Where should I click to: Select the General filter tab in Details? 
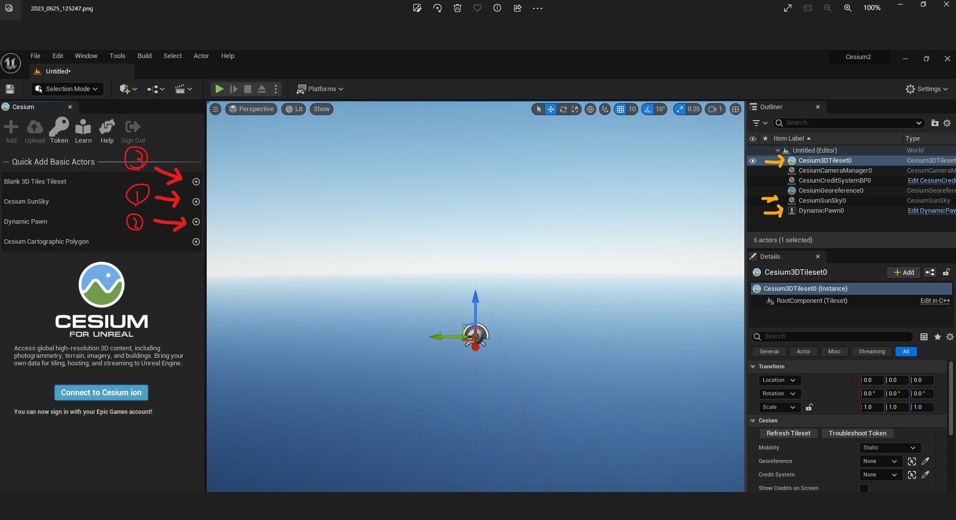(769, 352)
